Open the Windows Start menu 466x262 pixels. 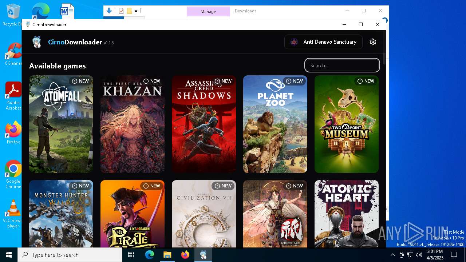point(9,255)
